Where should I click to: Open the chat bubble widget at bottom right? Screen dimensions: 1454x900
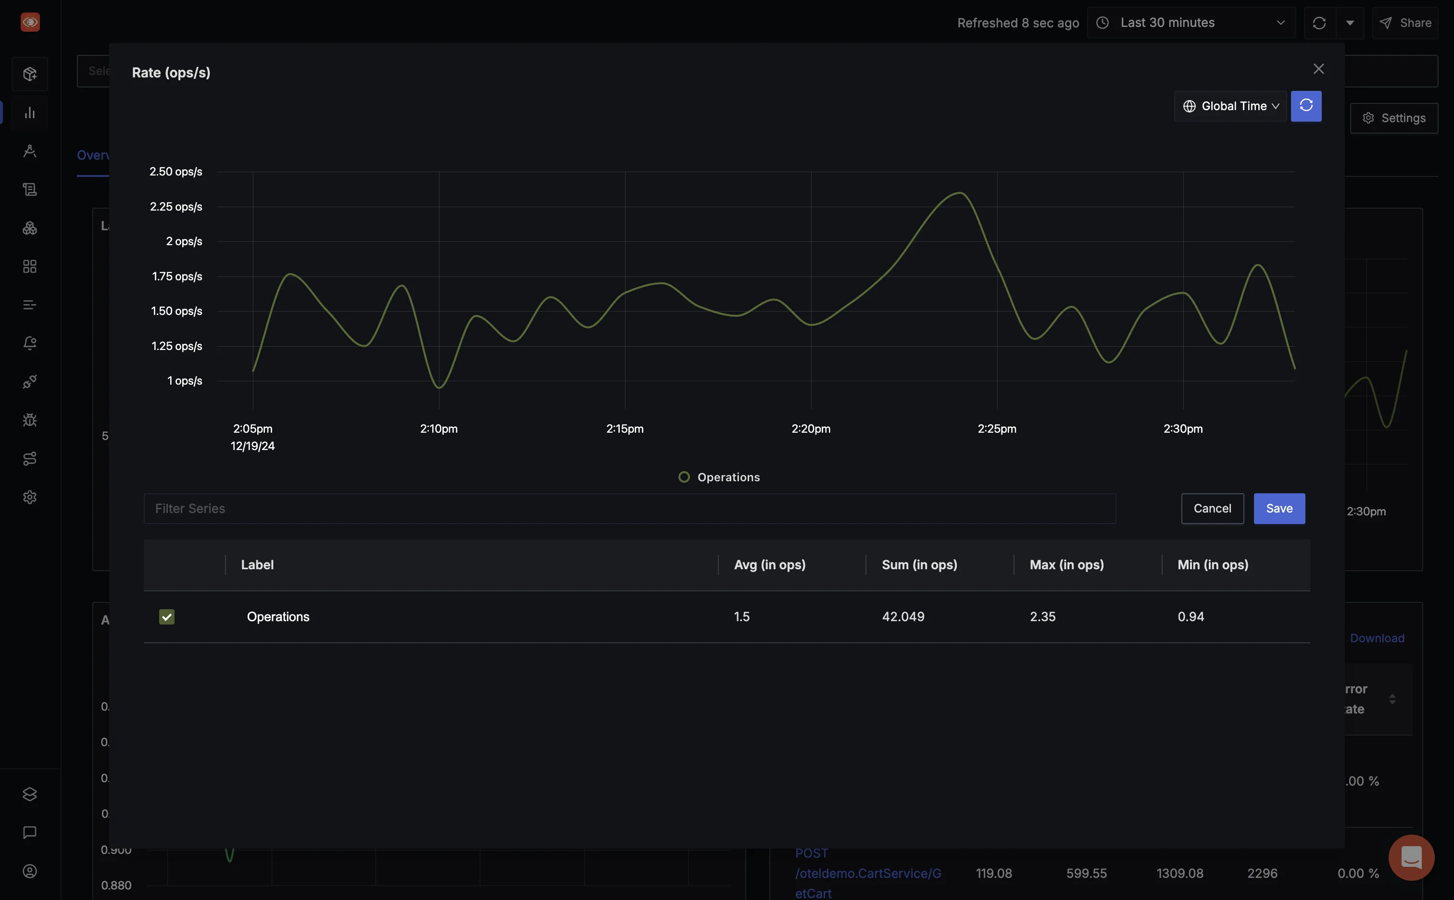click(1411, 858)
